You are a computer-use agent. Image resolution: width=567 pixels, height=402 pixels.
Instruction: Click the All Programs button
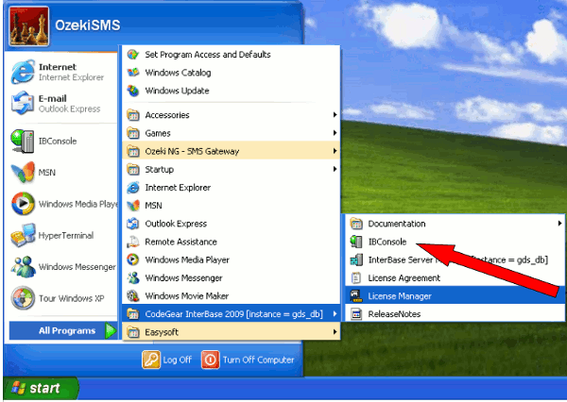point(63,330)
